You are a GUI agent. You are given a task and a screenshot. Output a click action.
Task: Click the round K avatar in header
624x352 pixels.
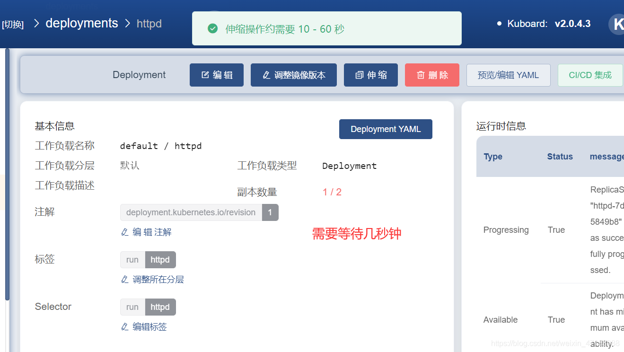click(616, 24)
